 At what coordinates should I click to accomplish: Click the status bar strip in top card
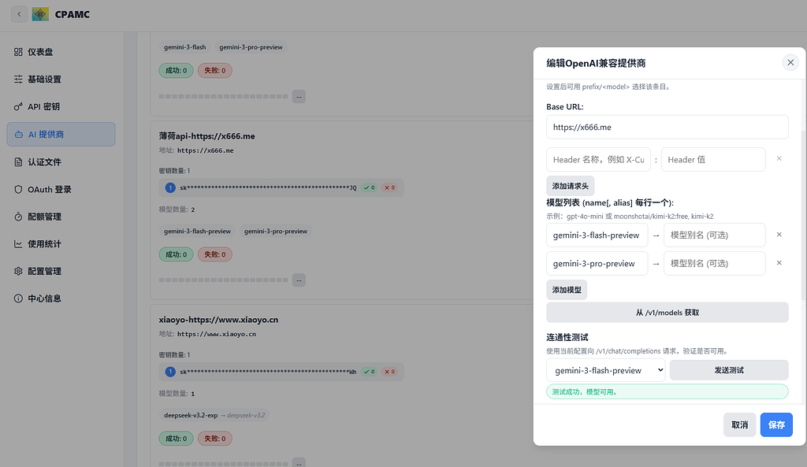pos(223,97)
